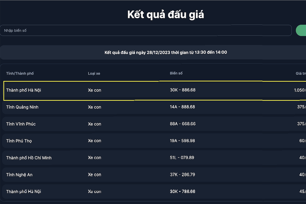The image size is (306, 204).
Task: Select the Tỉnh Vĩnh Phúc cell
Action: 21,124
